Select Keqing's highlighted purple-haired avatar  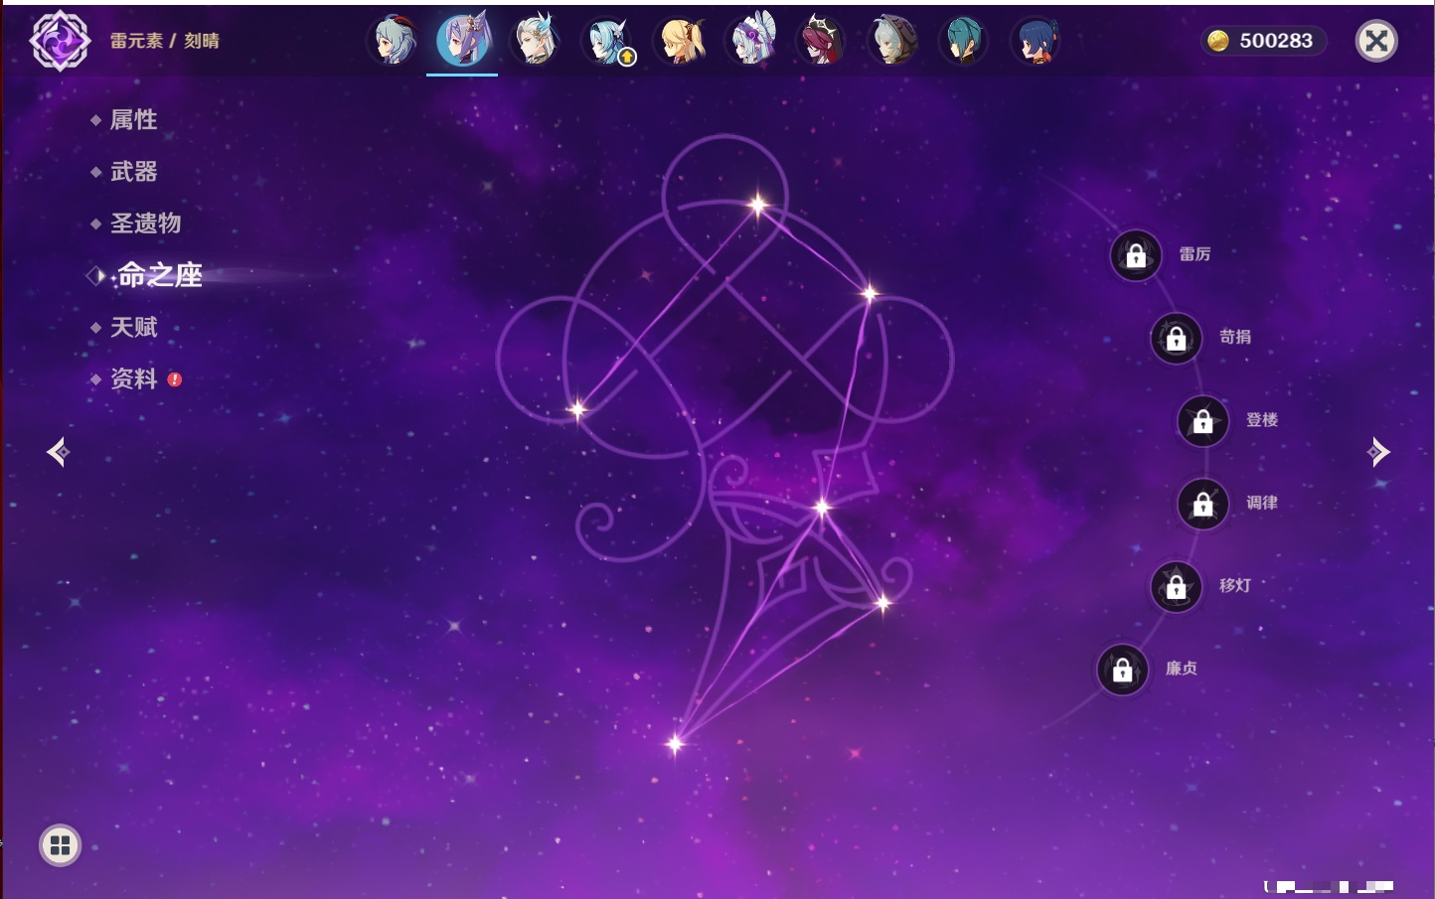pyautogui.click(x=463, y=40)
